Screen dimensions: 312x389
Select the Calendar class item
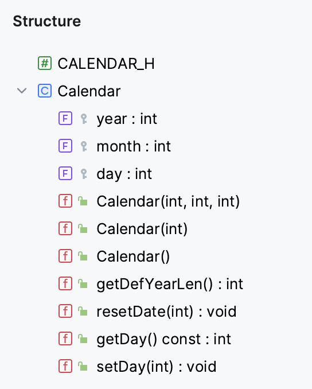click(89, 91)
